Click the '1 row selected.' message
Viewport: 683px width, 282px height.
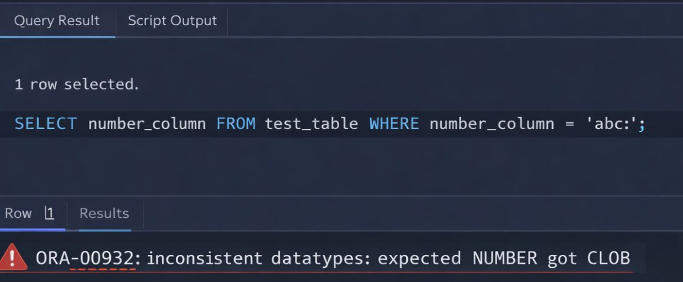click(x=77, y=84)
